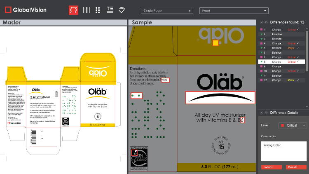Select difference 7 Change row

point(281,57)
